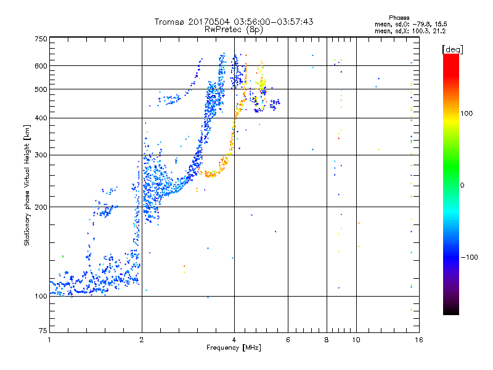
Task: Click the "Stationary phase Virtual Height [km]" axis label
Action: pyautogui.click(x=27, y=184)
